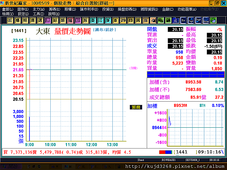Open the 期權(O) menu
Image resolution: width=227 pixels, height=170 pixels.
pos(70,9)
